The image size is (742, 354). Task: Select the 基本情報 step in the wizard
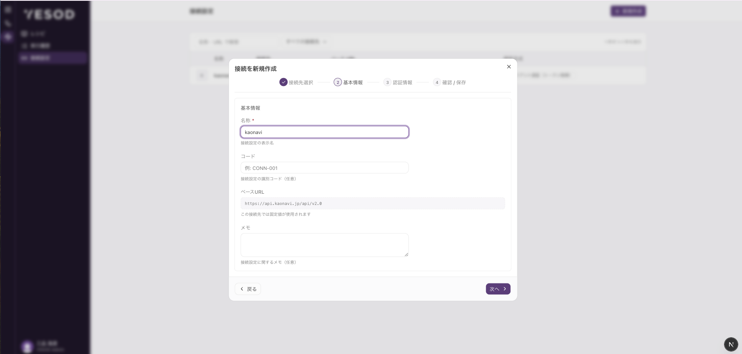pos(348,82)
